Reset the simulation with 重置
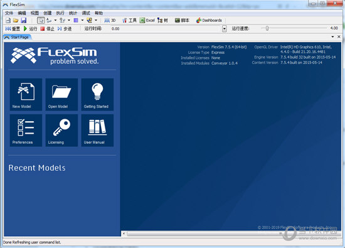This screenshot has height=248, width=345. coord(13,29)
